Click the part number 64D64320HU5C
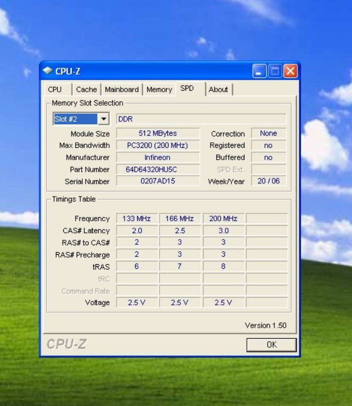 pos(158,170)
